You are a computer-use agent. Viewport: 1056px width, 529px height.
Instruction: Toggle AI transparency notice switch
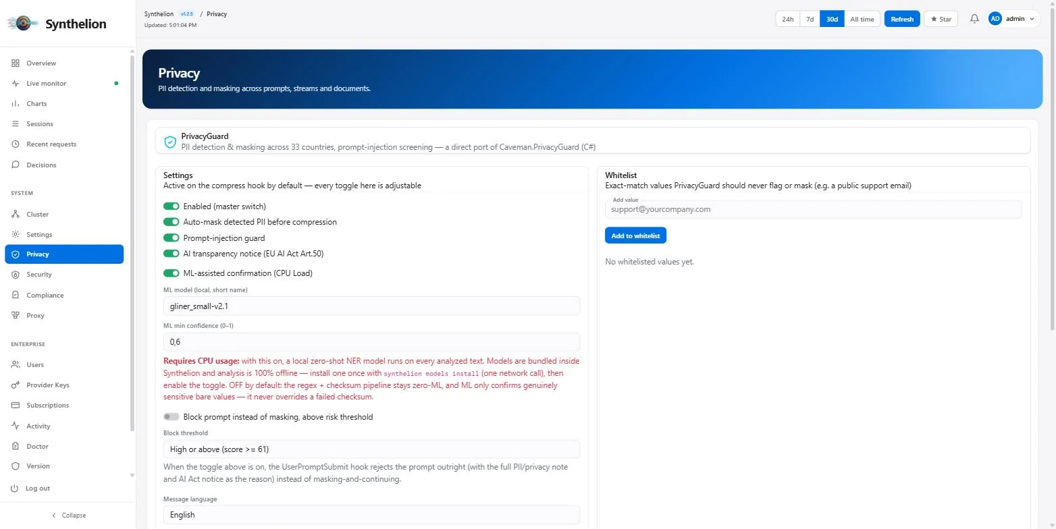tap(171, 254)
